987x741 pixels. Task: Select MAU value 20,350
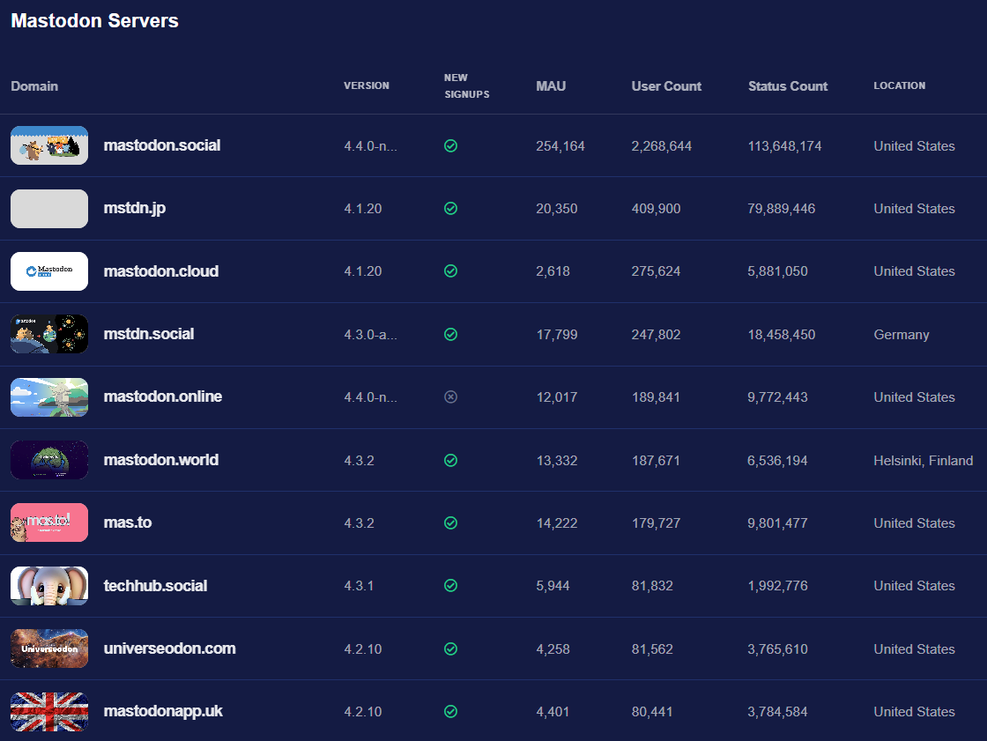click(x=556, y=209)
